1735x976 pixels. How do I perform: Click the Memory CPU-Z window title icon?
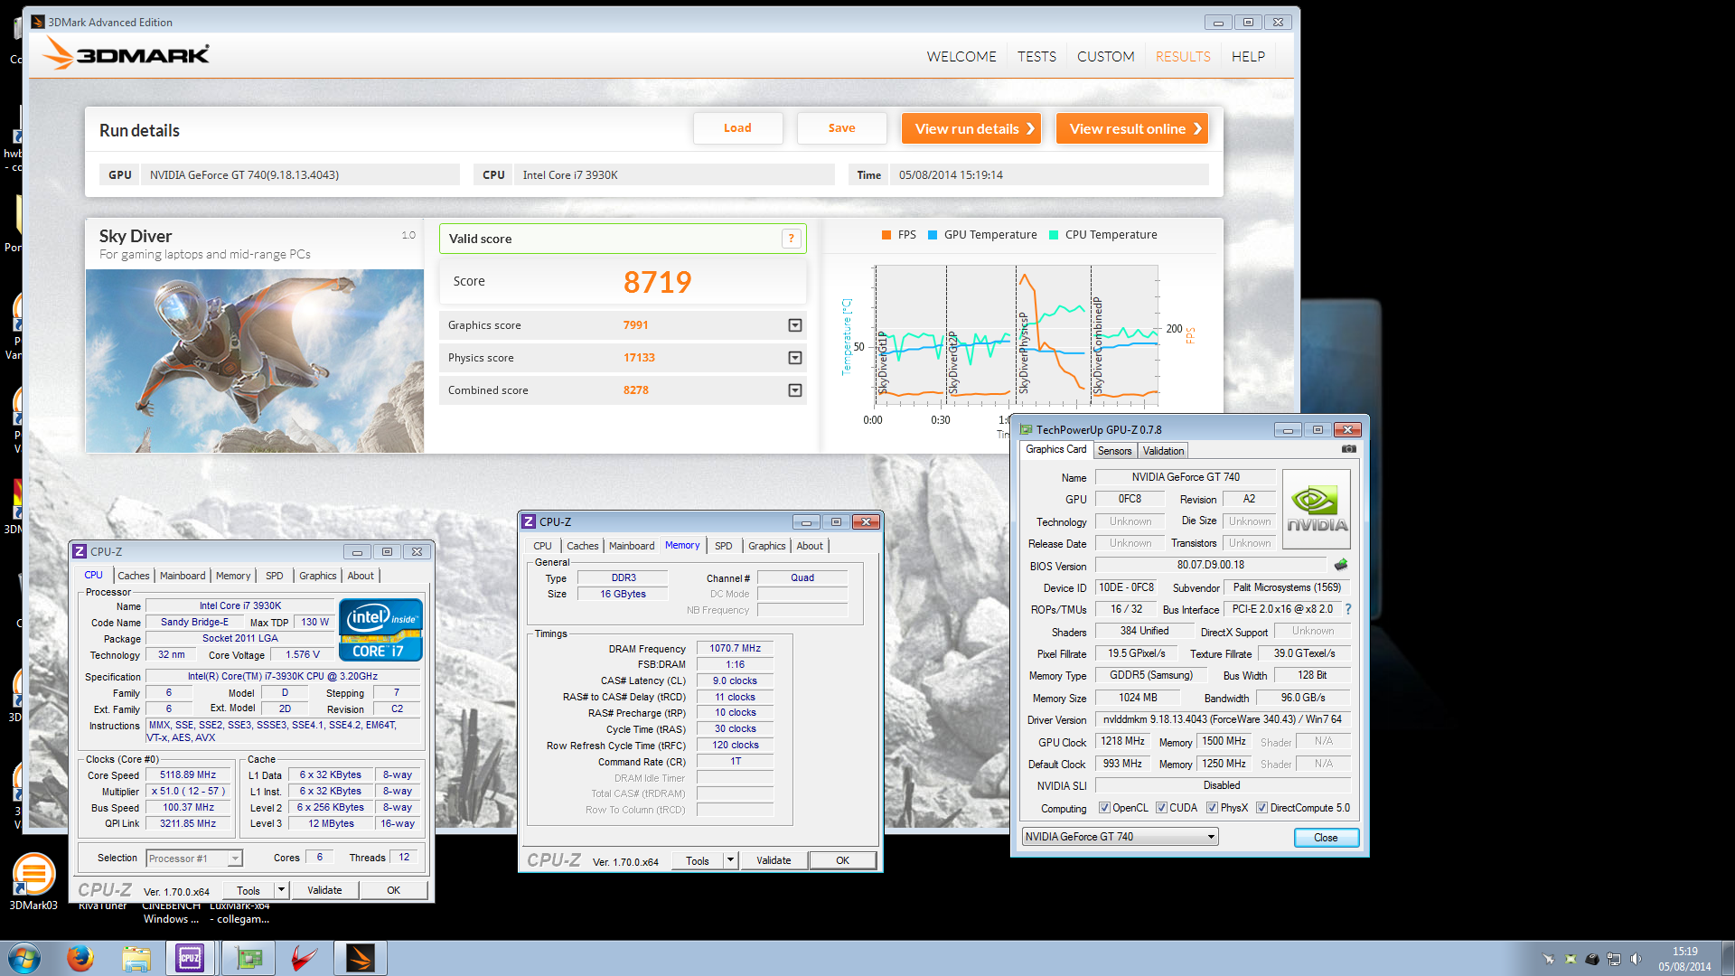tap(529, 521)
